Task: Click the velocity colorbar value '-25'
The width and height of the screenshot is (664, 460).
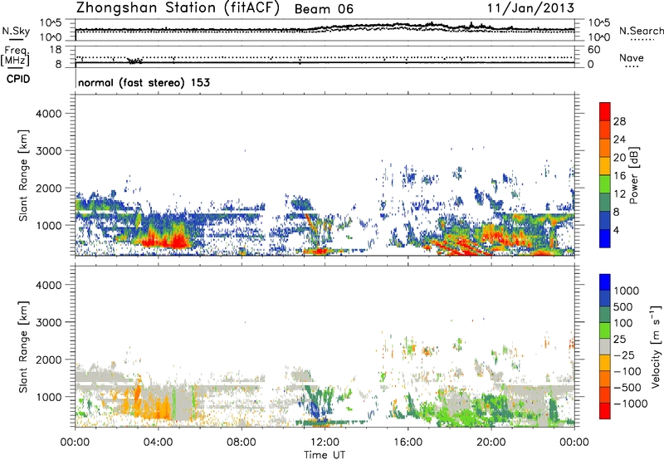Action: (x=624, y=355)
